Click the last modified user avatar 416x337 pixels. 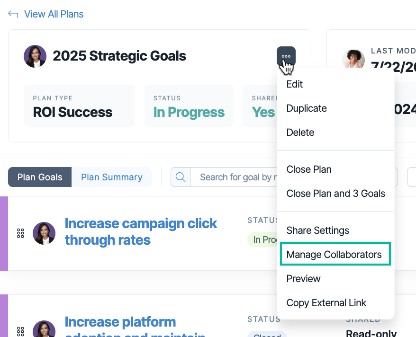[353, 59]
